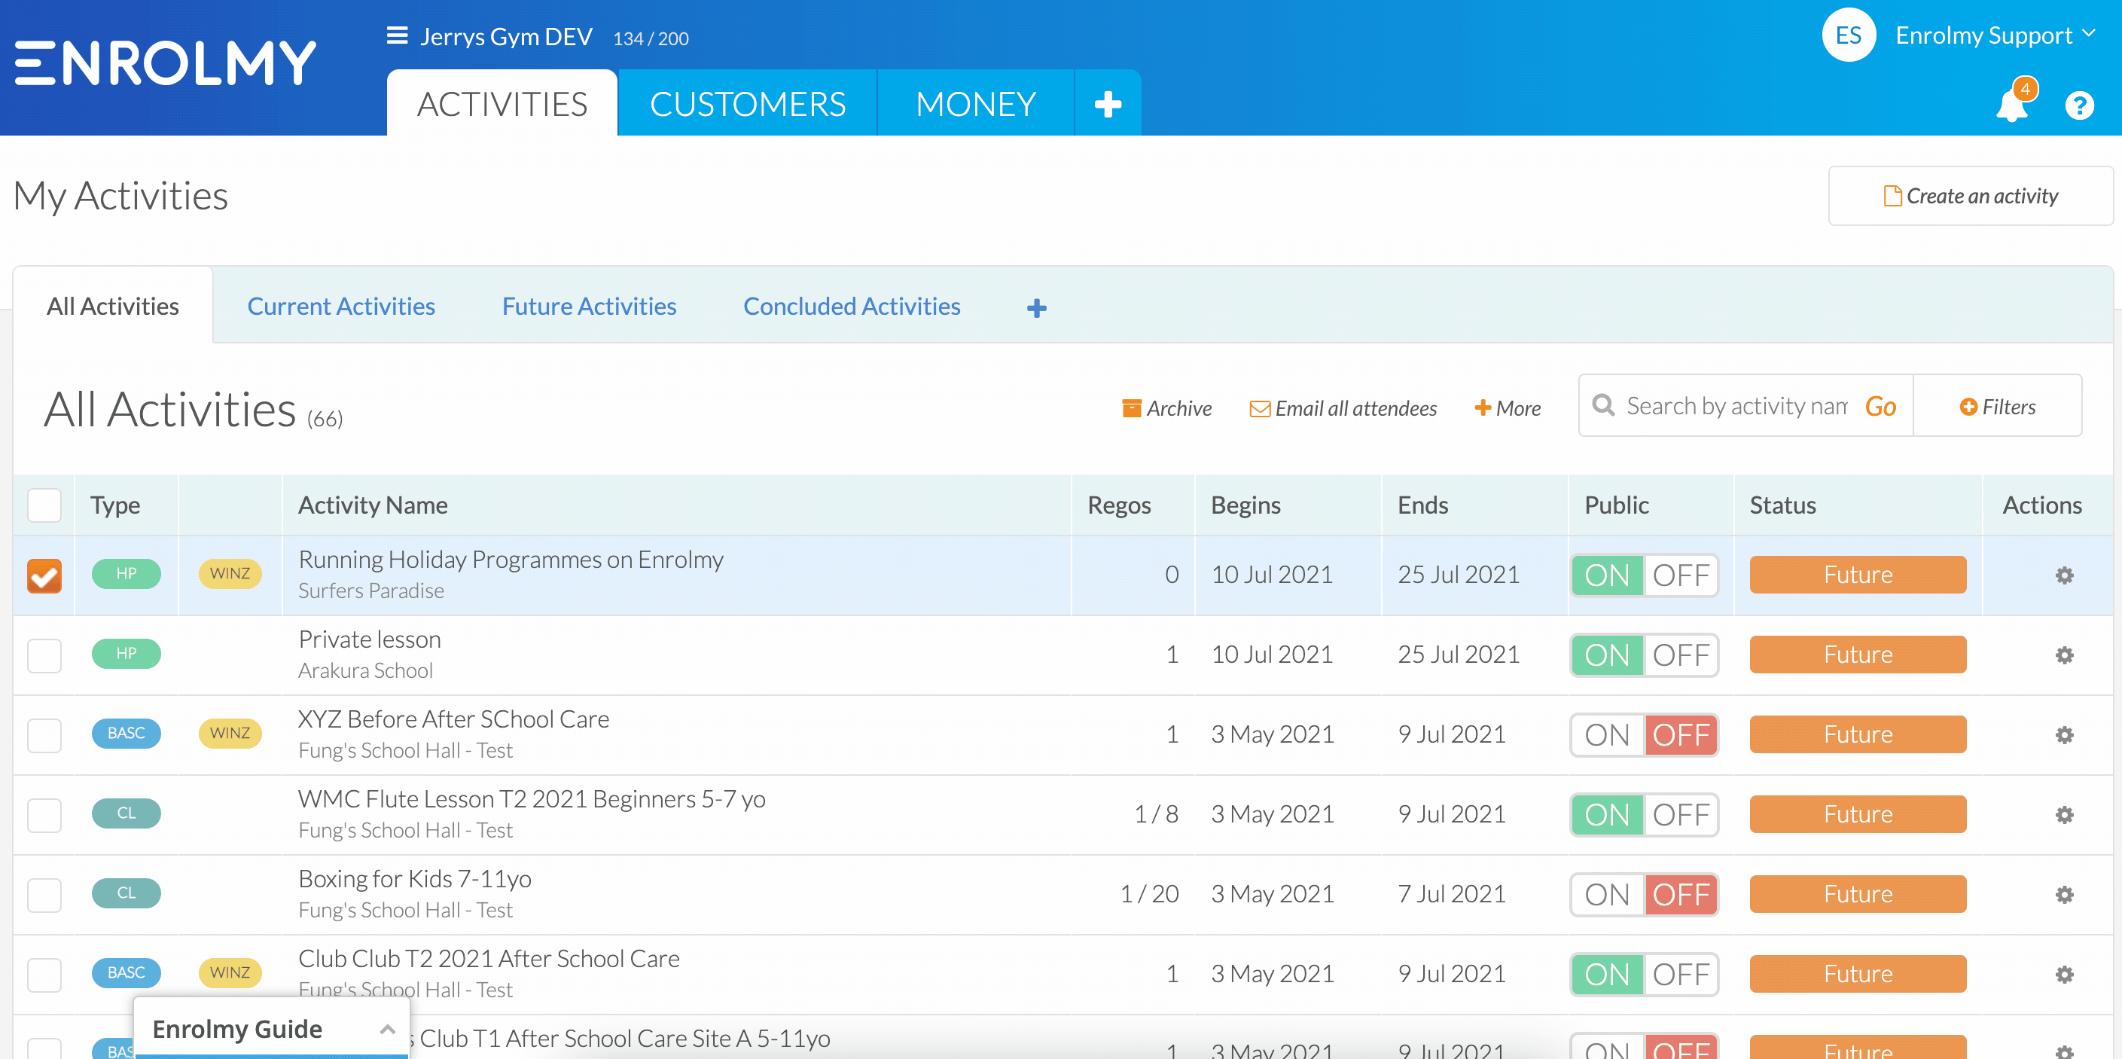Switch to Future Activities tab

589,306
